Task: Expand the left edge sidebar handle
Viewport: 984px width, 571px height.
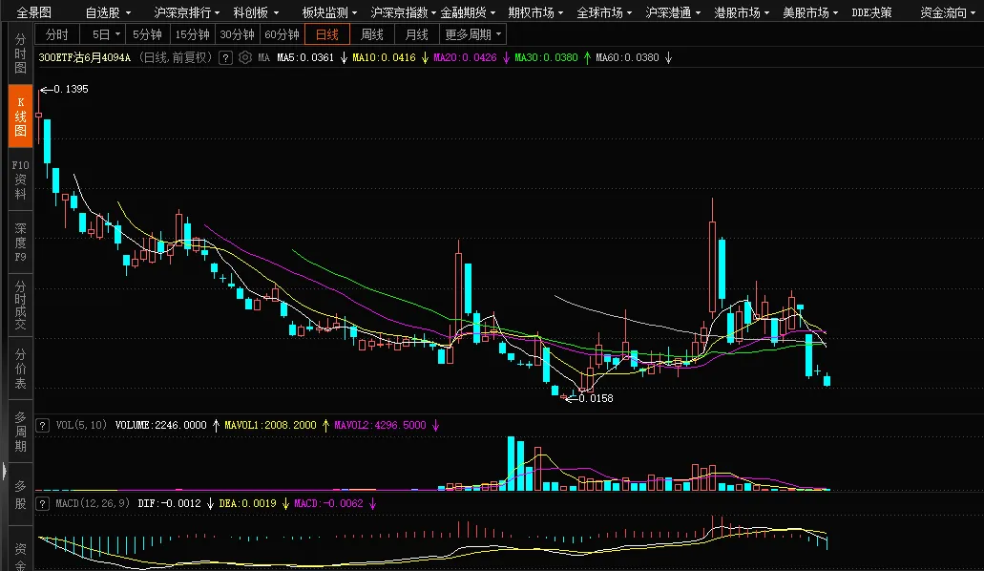Action: click(4, 471)
